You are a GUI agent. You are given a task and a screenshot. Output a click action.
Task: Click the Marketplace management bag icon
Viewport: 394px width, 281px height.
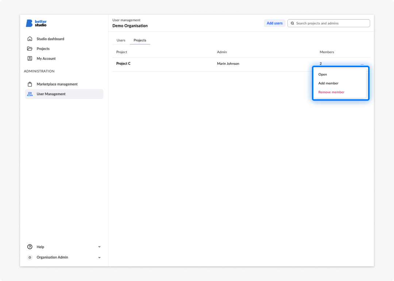click(x=30, y=84)
